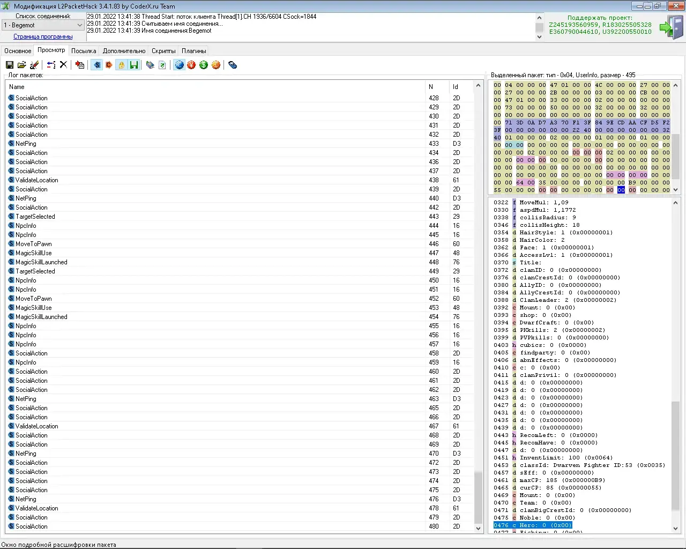Click the wallet numbers text Z245193560959

coord(573,25)
